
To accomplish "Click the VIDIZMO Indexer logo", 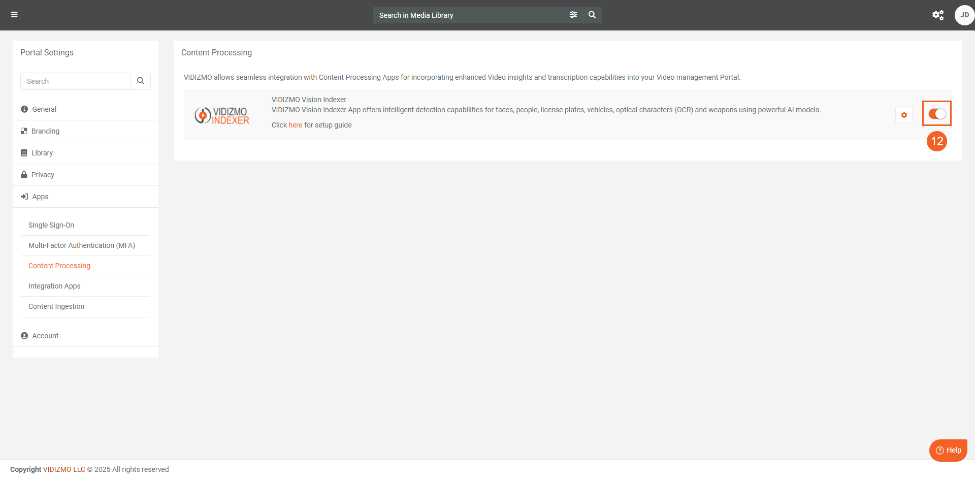I will [222, 116].
